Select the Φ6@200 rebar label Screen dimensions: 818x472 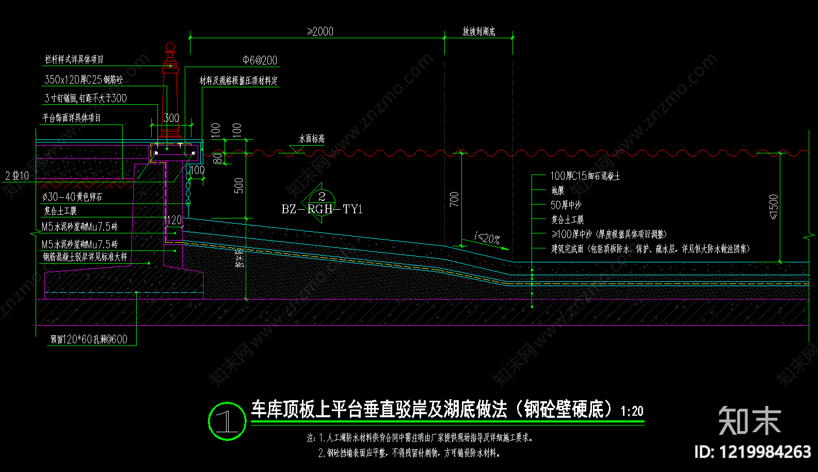click(x=260, y=60)
